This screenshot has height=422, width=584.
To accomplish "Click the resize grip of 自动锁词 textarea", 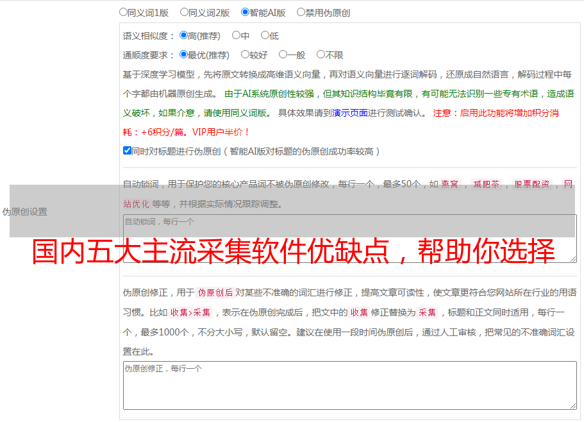I will [573, 260].
